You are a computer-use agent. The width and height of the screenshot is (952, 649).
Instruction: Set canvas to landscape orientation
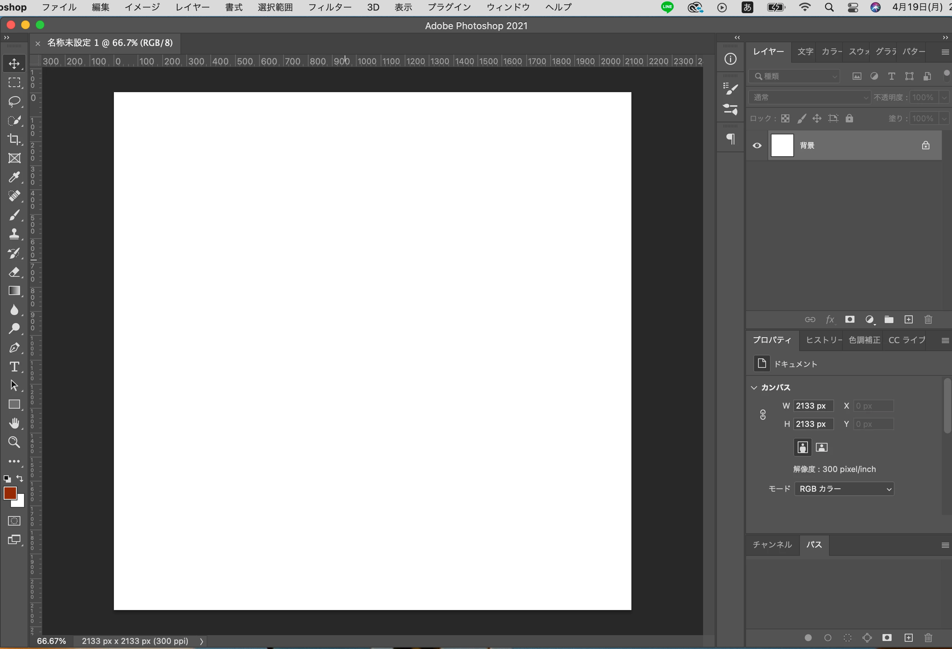tap(821, 447)
